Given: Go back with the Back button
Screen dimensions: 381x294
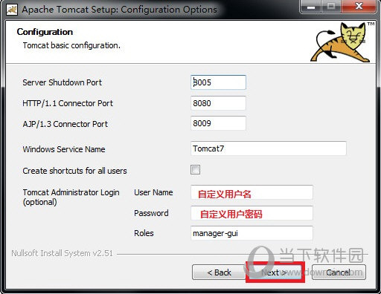Looking at the screenshot, I should pyautogui.click(x=219, y=272).
